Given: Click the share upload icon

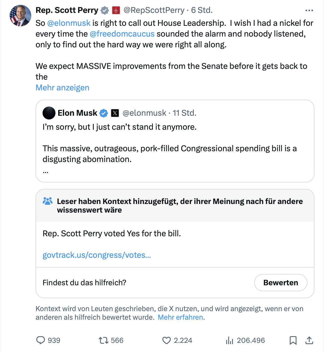Looking at the screenshot, I should pyautogui.click(x=309, y=340).
